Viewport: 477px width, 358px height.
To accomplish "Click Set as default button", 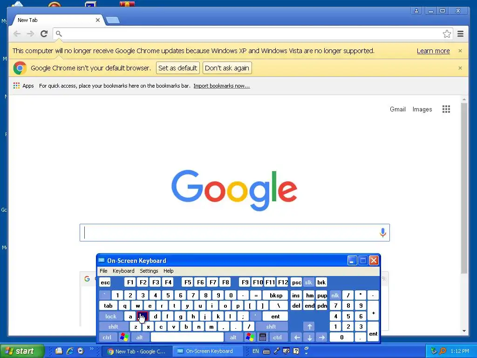I will click(x=177, y=68).
